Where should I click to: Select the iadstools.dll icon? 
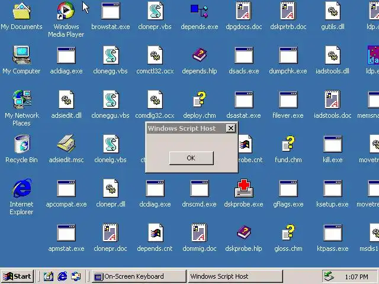click(x=333, y=56)
